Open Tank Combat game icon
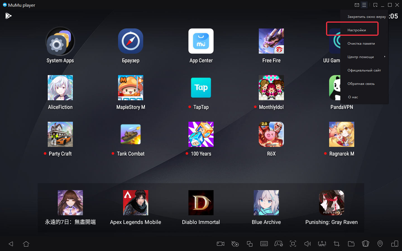The image size is (402, 251). point(131,134)
